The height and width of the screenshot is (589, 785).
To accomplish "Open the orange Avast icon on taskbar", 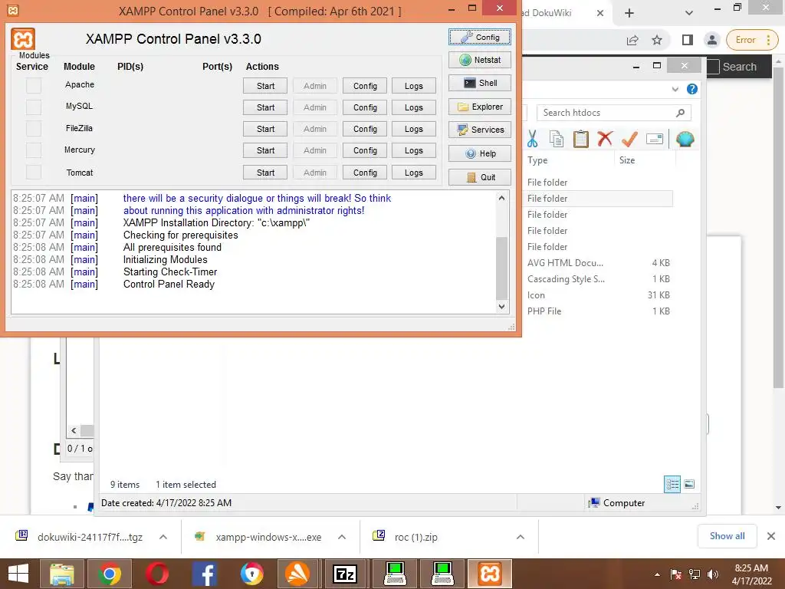I will (298, 574).
